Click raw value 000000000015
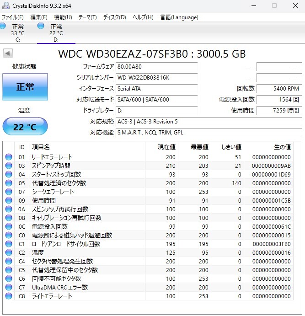The image size is (305, 316). [x=271, y=236]
